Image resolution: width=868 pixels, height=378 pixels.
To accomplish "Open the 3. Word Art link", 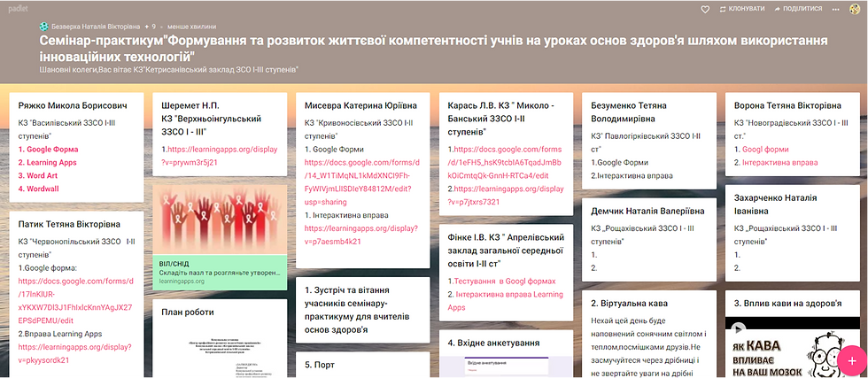I will (38, 175).
